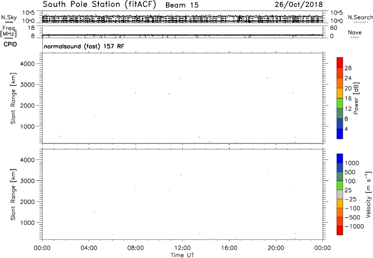Click the '28' tick on Power scale
This screenshot has height=258, width=373.
click(348, 68)
